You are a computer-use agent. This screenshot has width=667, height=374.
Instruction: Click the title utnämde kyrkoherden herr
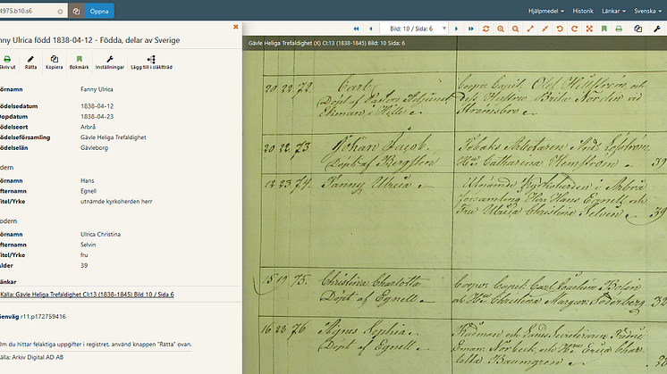point(116,201)
